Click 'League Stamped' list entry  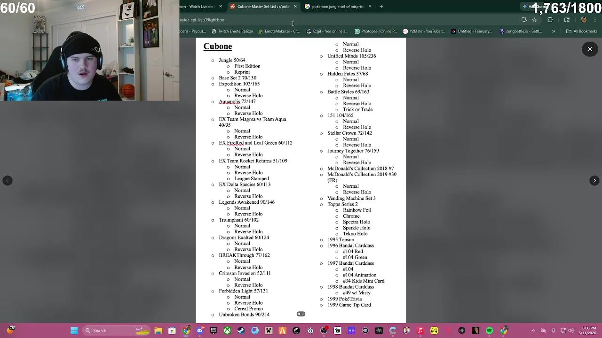click(252, 178)
